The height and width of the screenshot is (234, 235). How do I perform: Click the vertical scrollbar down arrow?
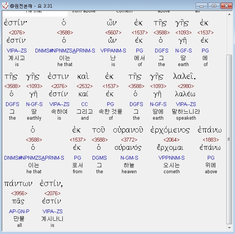coord(229,228)
